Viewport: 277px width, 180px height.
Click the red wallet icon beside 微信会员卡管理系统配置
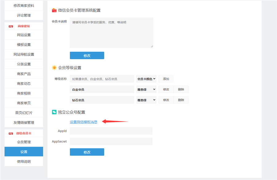point(54,10)
